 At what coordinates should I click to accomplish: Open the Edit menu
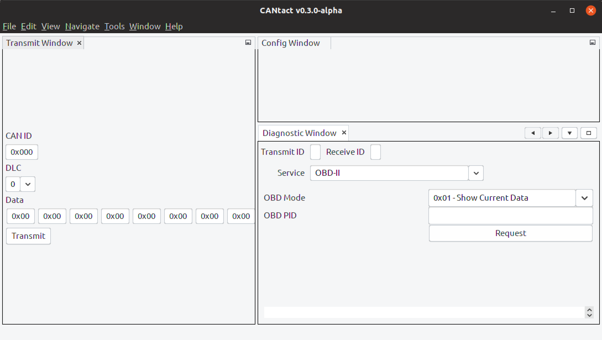pyautogui.click(x=28, y=26)
